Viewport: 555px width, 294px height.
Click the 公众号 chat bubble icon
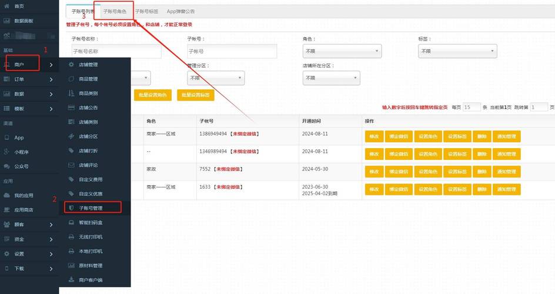[6, 166]
